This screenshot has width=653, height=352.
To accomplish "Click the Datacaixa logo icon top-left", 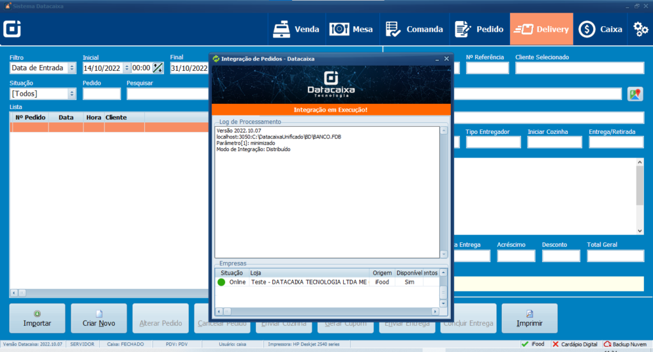I will point(13,29).
